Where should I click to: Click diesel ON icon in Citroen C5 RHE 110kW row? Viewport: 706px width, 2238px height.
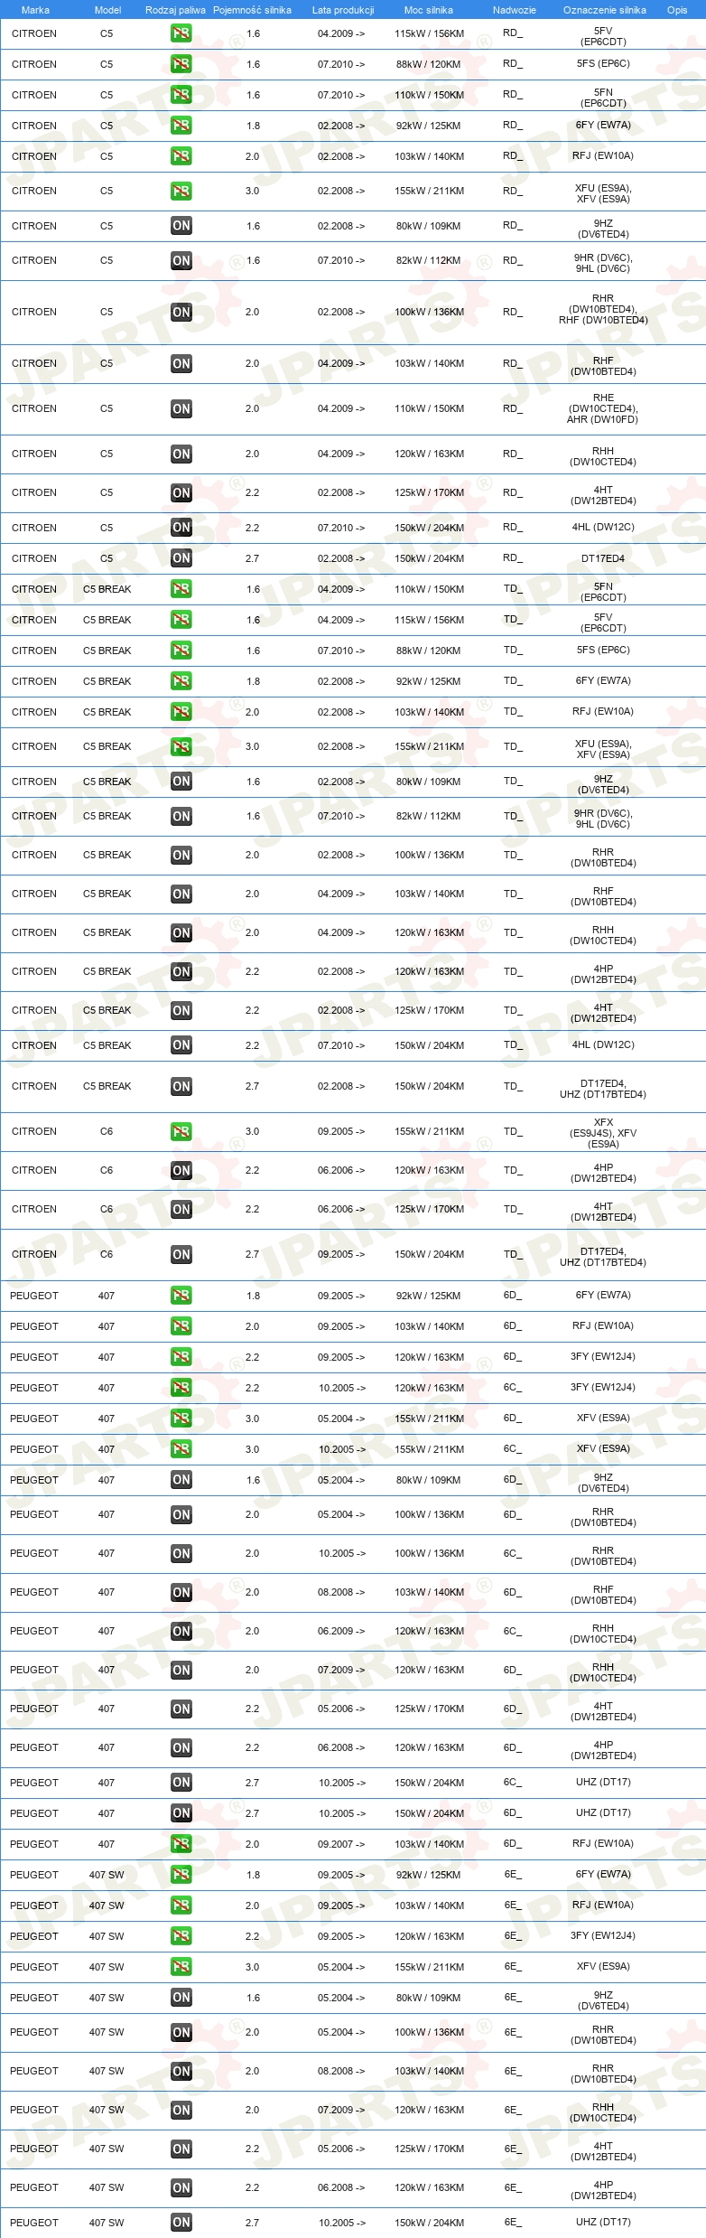181,409
